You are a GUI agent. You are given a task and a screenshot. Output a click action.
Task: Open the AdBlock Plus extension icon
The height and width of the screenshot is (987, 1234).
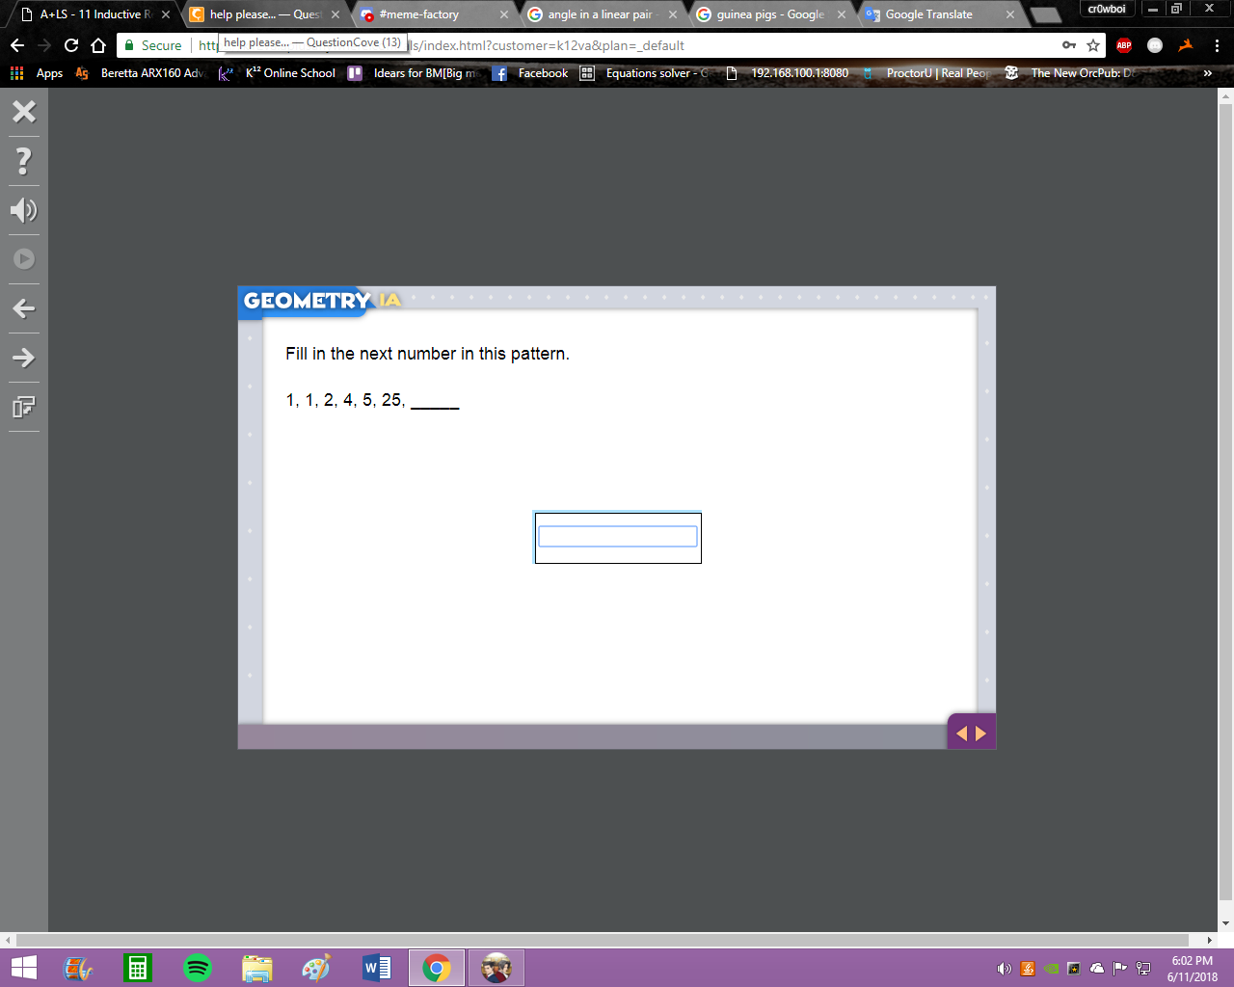tap(1124, 45)
